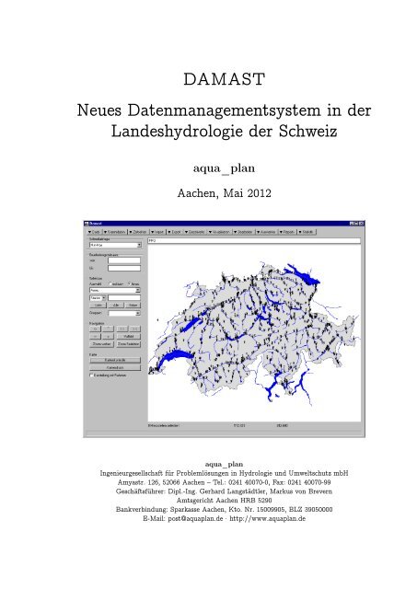
Task: Open the Datei menu in Damast window
Action: pos(95,232)
